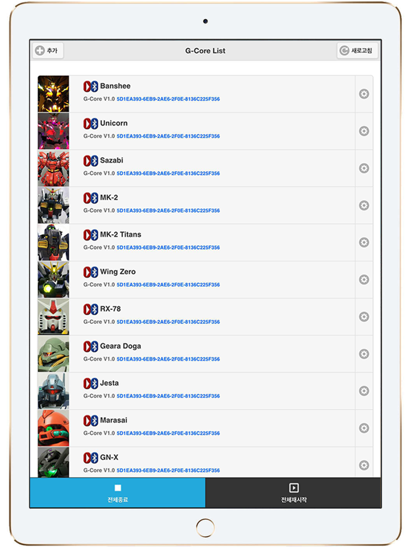Screen dimensions: 411x548
Task: Click the UUID link under Jesta
Action: tap(169, 396)
